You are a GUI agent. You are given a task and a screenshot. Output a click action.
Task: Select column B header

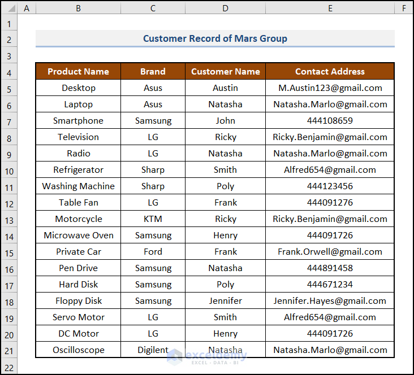click(78, 8)
